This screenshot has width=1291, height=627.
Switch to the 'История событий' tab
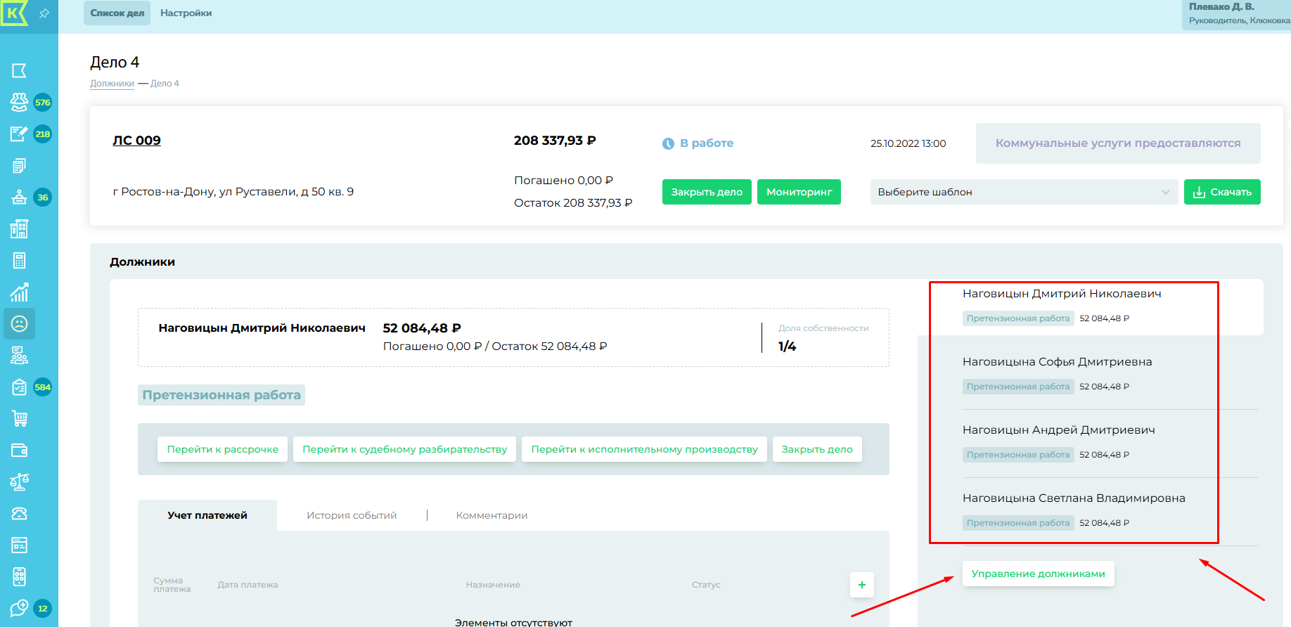point(352,515)
